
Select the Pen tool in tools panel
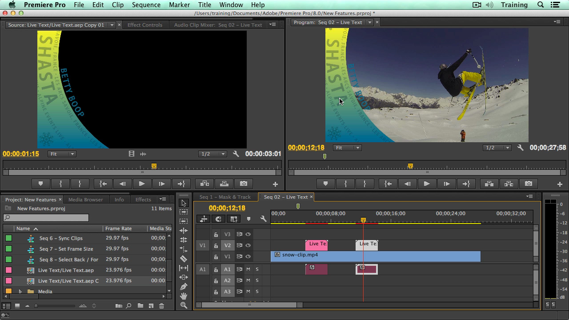(184, 287)
